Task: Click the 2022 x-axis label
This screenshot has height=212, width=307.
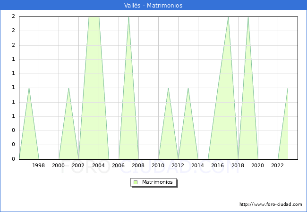Action: tap(278, 165)
